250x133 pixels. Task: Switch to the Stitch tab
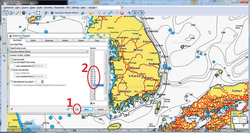coord(33,40)
